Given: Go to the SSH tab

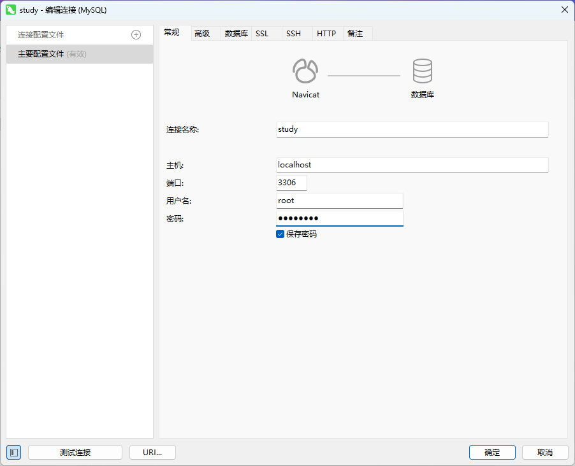Looking at the screenshot, I should click(293, 34).
